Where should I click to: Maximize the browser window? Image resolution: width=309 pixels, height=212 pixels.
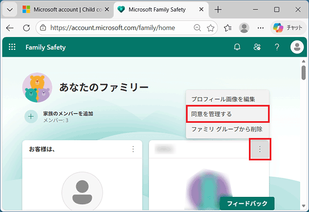point(276,10)
